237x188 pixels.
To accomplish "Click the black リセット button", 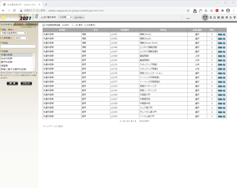I will pyautogui.click(x=26, y=83).
